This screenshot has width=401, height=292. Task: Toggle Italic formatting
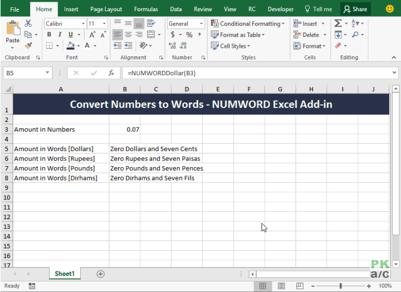[60, 35]
